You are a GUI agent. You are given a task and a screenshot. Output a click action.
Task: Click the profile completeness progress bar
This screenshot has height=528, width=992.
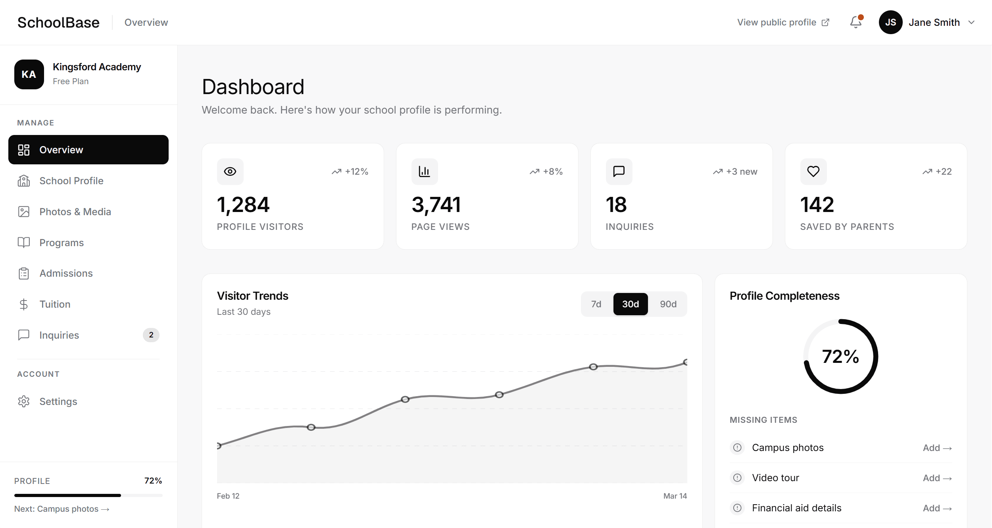[88, 495]
